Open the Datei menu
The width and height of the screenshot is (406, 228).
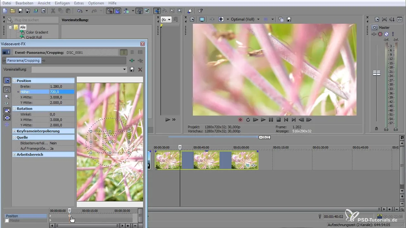[x=7, y=3]
